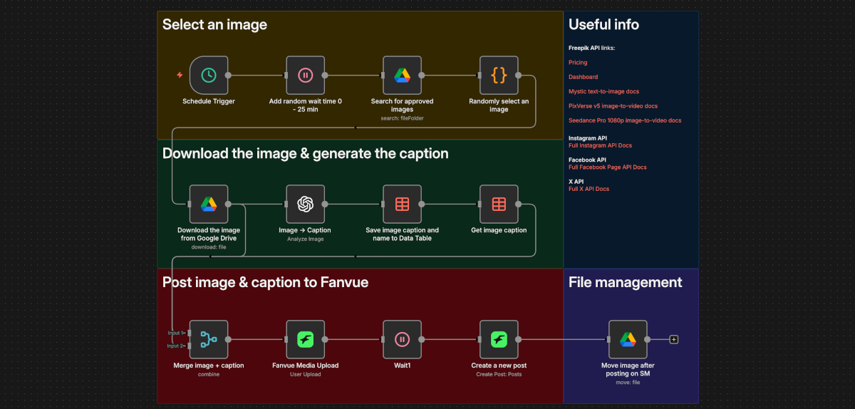Open PixVerse v5 image-to-video docs link
Screen dimensions: 855x409
click(613, 106)
